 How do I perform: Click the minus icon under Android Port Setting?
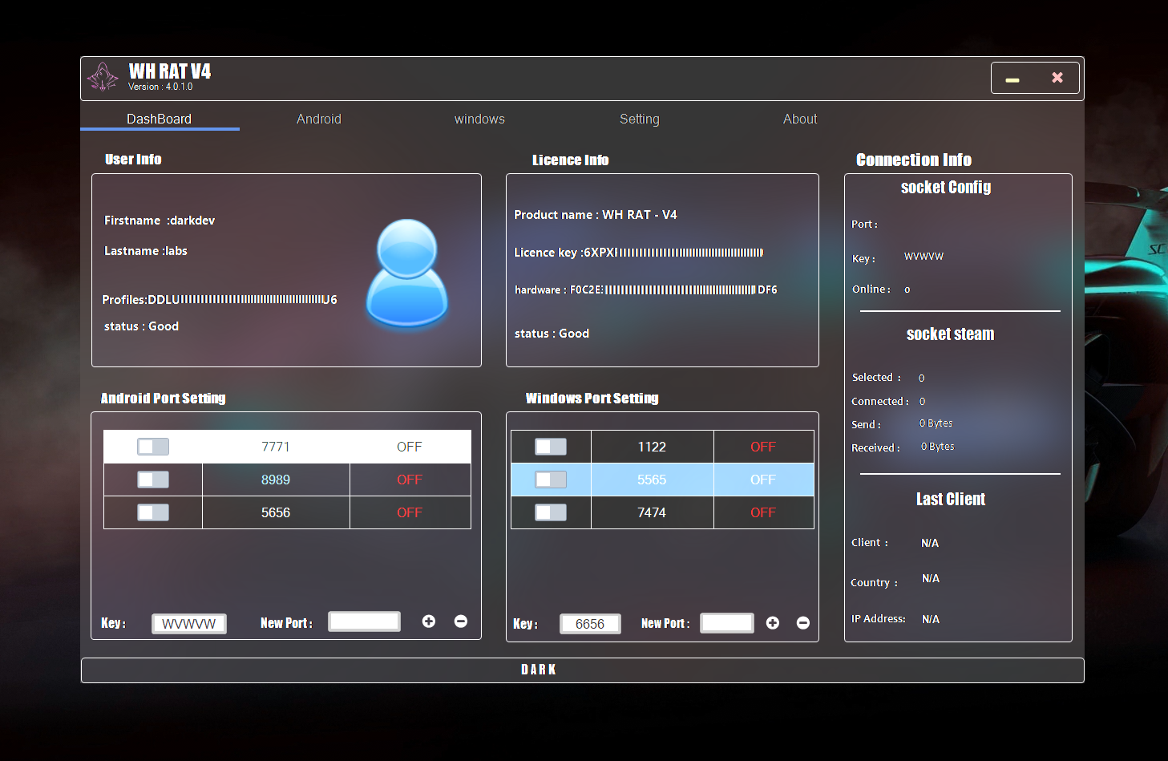pos(461,621)
